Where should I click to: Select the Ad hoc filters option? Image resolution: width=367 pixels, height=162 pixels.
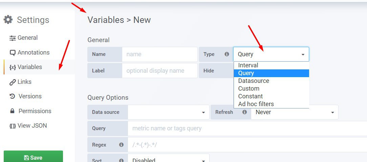(x=272, y=104)
